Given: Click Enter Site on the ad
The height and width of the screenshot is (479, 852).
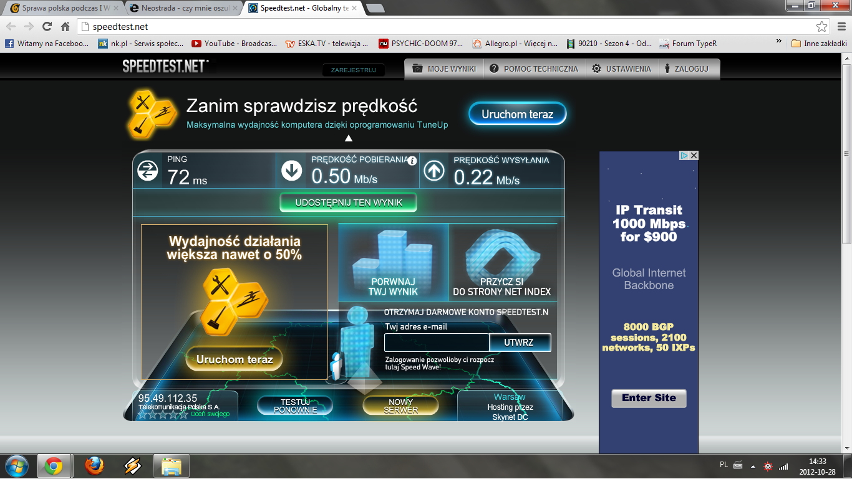Looking at the screenshot, I should [649, 398].
